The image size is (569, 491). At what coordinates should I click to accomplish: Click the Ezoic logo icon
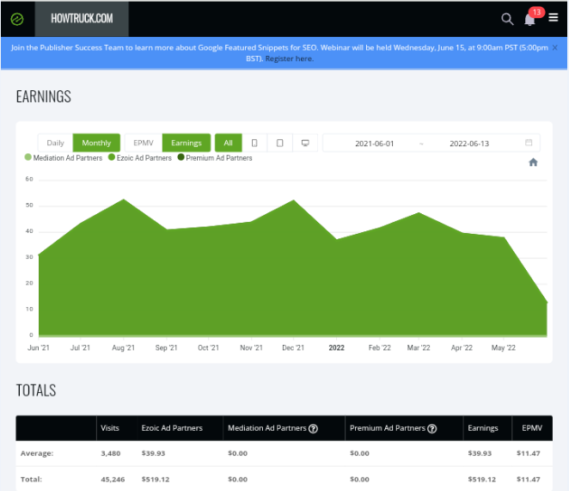click(17, 19)
